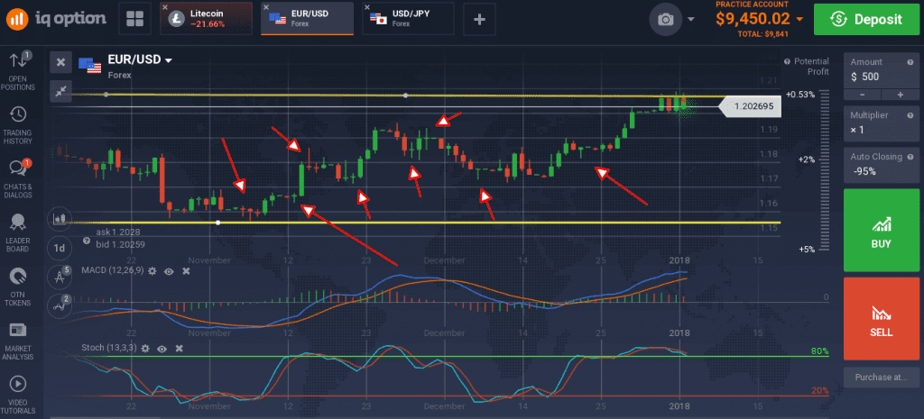Open the Leader Board
Image resolution: width=924 pixels, height=419 pixels.
(18, 233)
